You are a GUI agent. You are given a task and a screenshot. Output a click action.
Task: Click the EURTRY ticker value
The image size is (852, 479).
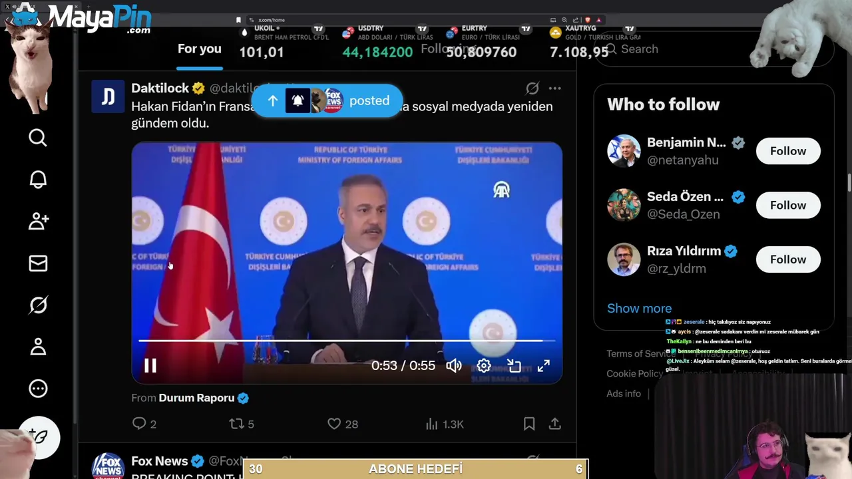[481, 52]
